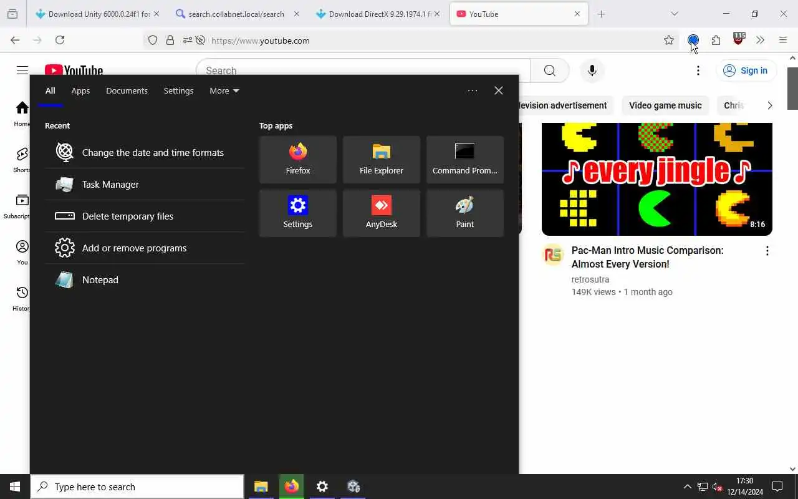The height and width of the screenshot is (499, 798).
Task: Open the network icon in system tray
Action: (702, 487)
